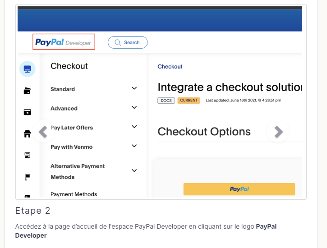
Task: Expand Alternative Payment Methods chevron
Action: [134, 171]
